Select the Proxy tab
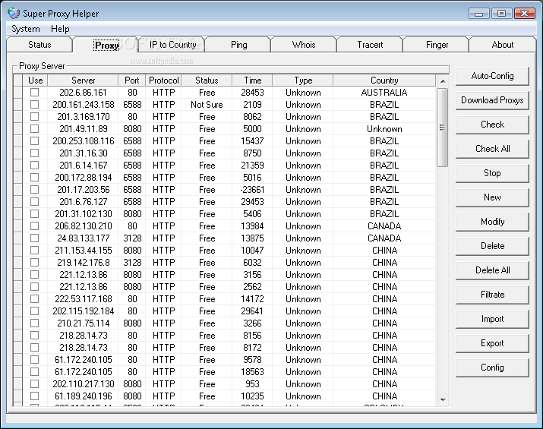Viewport: 543px width, 429px height. pyautogui.click(x=106, y=45)
